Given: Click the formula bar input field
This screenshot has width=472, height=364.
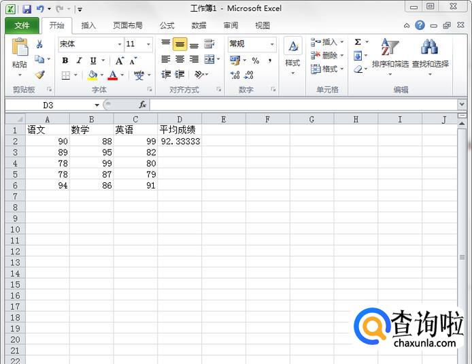Looking at the screenshot, I should pyautogui.click(x=303, y=105).
